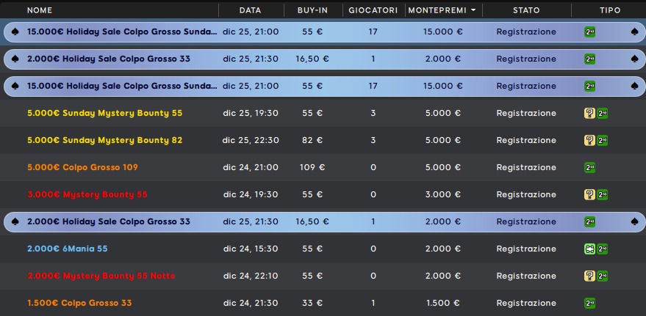
Task: Click the TIPO column header
Action: point(610,10)
